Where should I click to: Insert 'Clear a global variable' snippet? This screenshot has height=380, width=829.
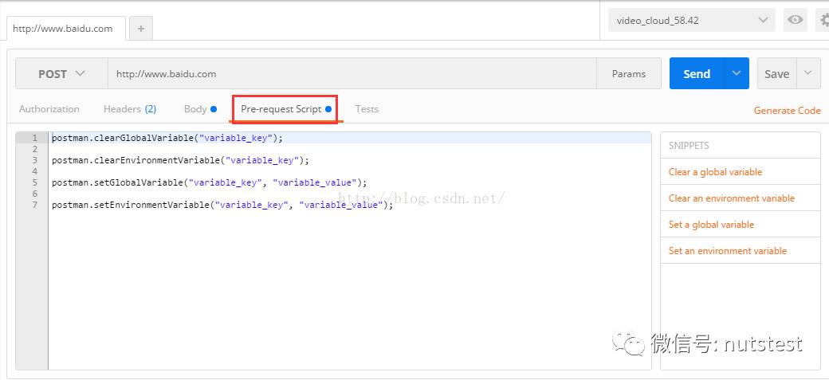[715, 172]
